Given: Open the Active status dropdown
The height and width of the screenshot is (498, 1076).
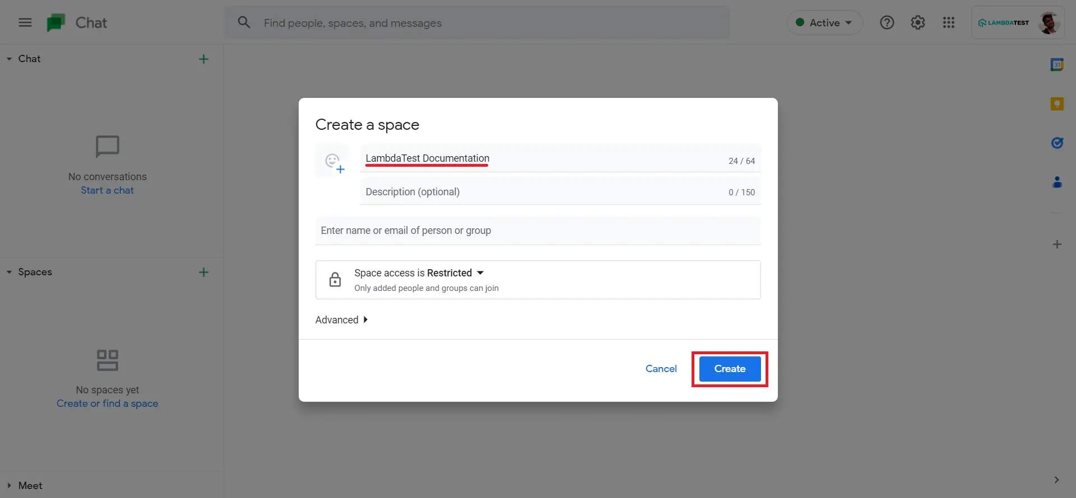Looking at the screenshot, I should click(824, 23).
